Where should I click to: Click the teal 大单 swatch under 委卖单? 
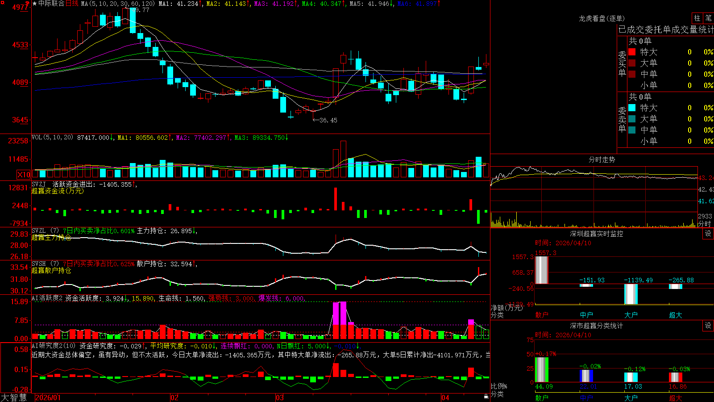click(632, 119)
